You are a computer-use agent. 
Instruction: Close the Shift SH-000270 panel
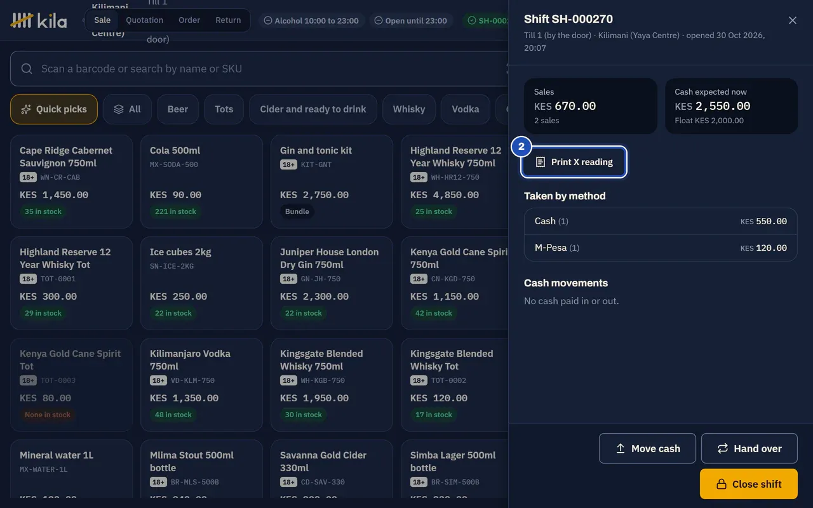tap(793, 20)
